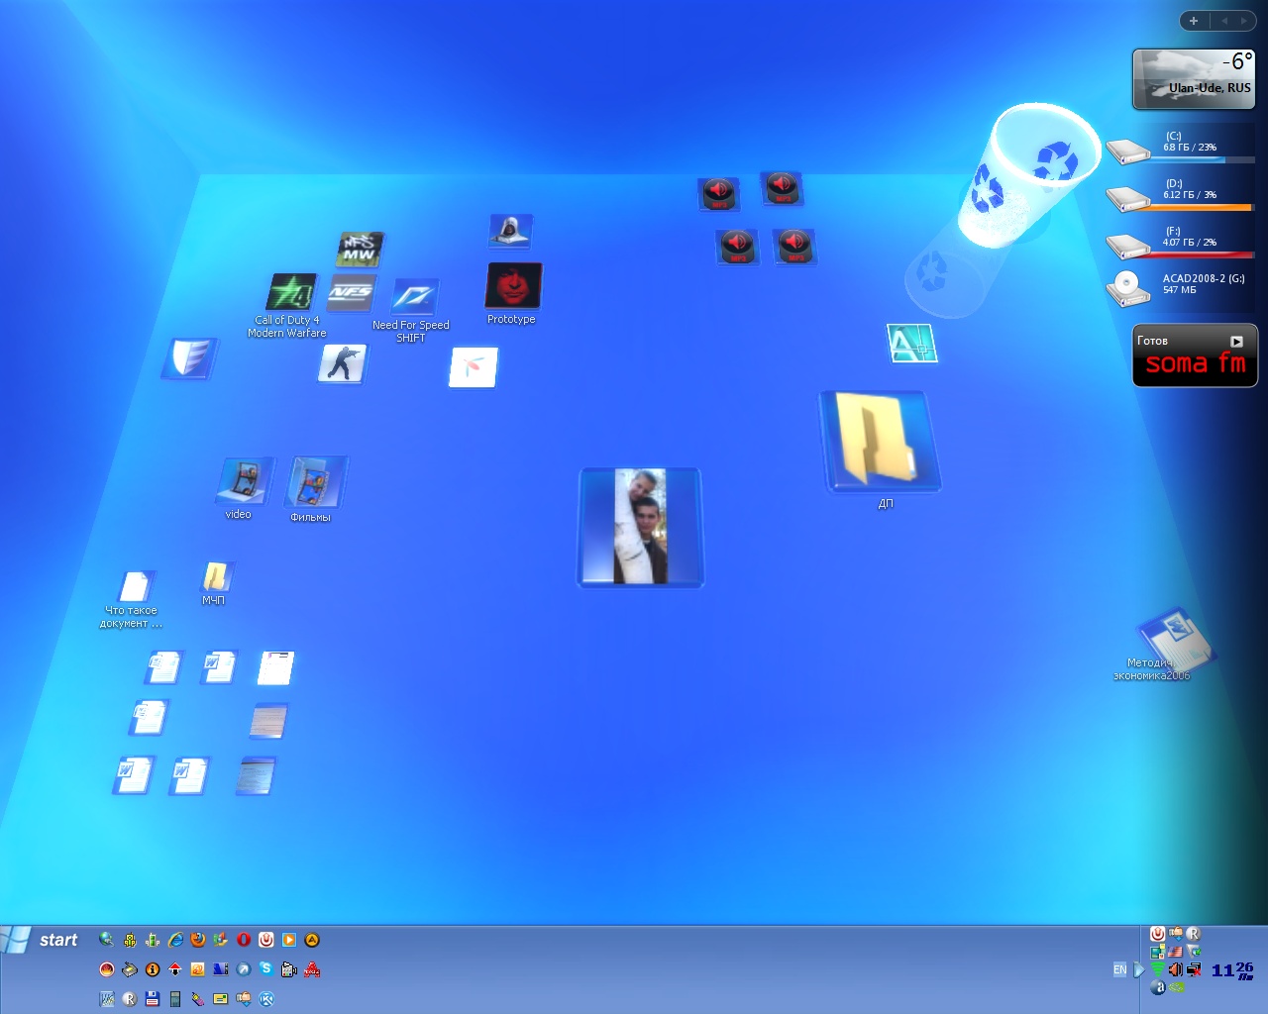Open the Фильмы folder
Image resolution: width=1268 pixels, height=1014 pixels.
[x=315, y=483]
